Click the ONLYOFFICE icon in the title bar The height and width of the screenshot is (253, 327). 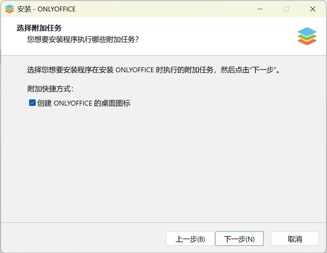click(9, 9)
